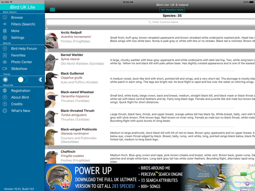Tap the Power Up ad banner
Viewport: 255px width, 191px height.
tap(150, 177)
